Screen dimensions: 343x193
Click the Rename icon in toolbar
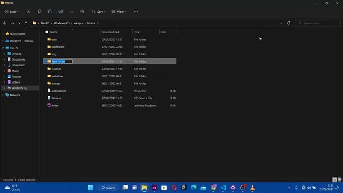point(61,11)
